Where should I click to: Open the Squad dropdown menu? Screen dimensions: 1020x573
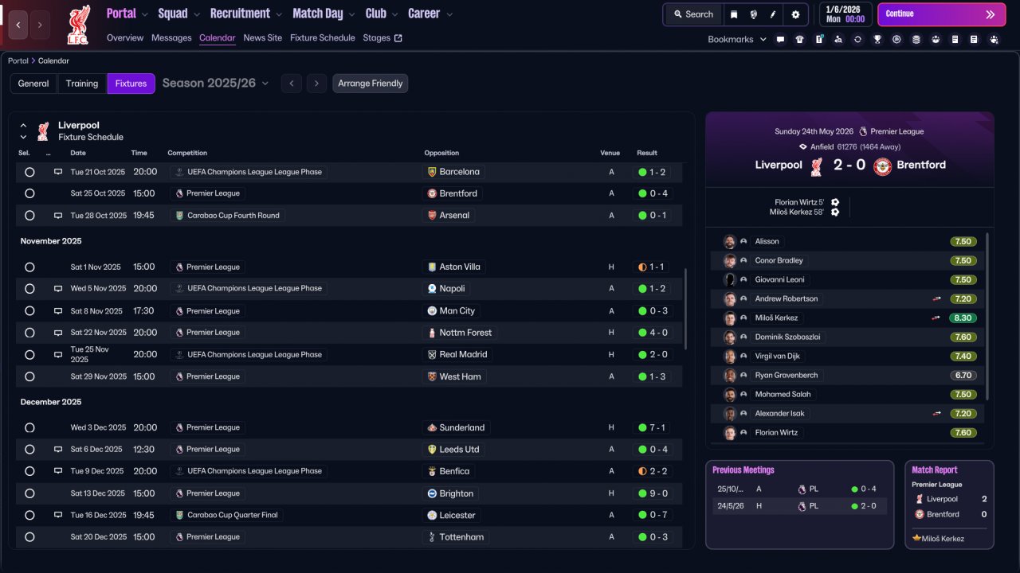point(179,14)
